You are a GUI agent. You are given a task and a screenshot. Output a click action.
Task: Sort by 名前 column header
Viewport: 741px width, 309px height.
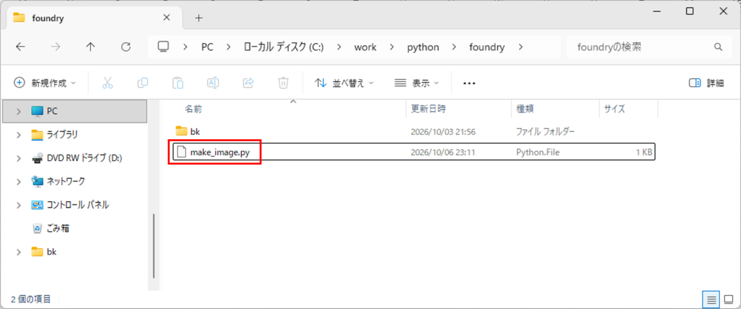(x=193, y=109)
